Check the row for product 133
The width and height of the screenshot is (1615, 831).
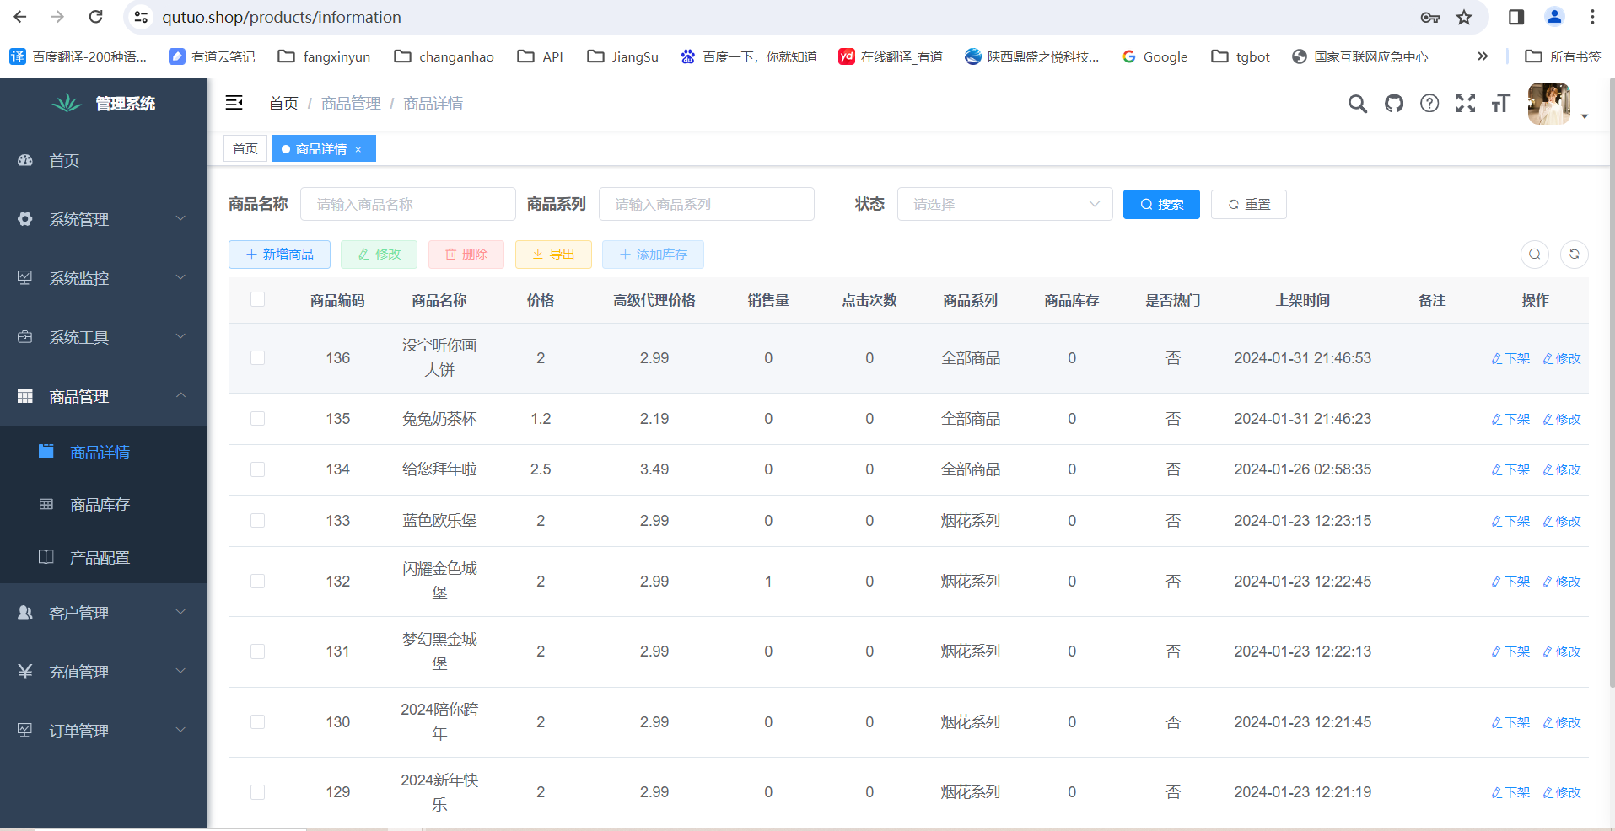point(258,521)
